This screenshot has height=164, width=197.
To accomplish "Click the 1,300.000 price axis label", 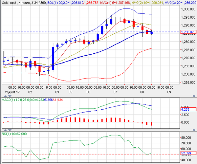I will click(x=187, y=9).
